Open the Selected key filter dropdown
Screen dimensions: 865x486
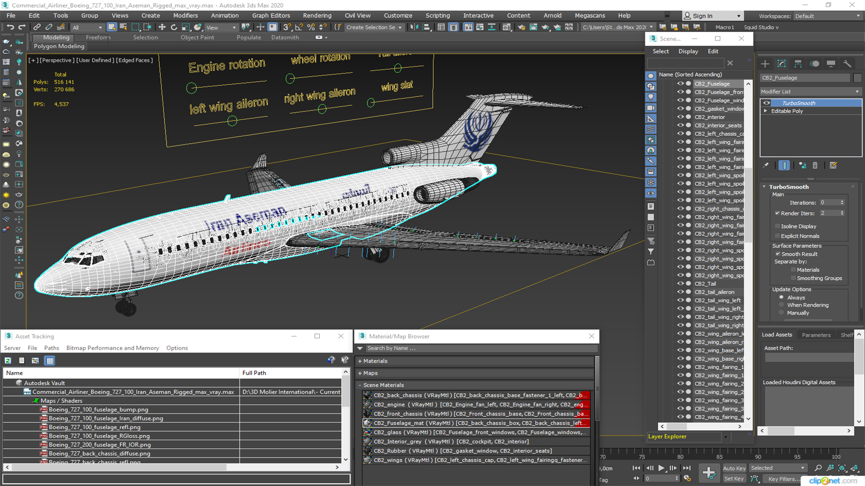pos(778,468)
